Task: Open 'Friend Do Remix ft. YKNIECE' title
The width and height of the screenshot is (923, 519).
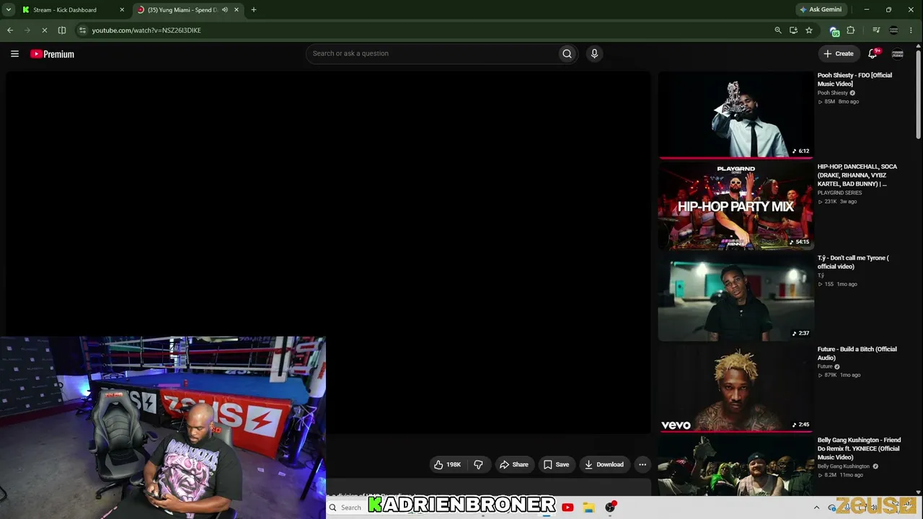Action: click(x=858, y=448)
